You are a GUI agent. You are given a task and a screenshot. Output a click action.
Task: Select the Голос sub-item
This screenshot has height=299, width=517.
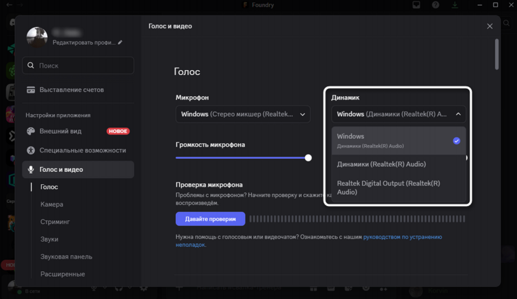pyautogui.click(x=49, y=187)
